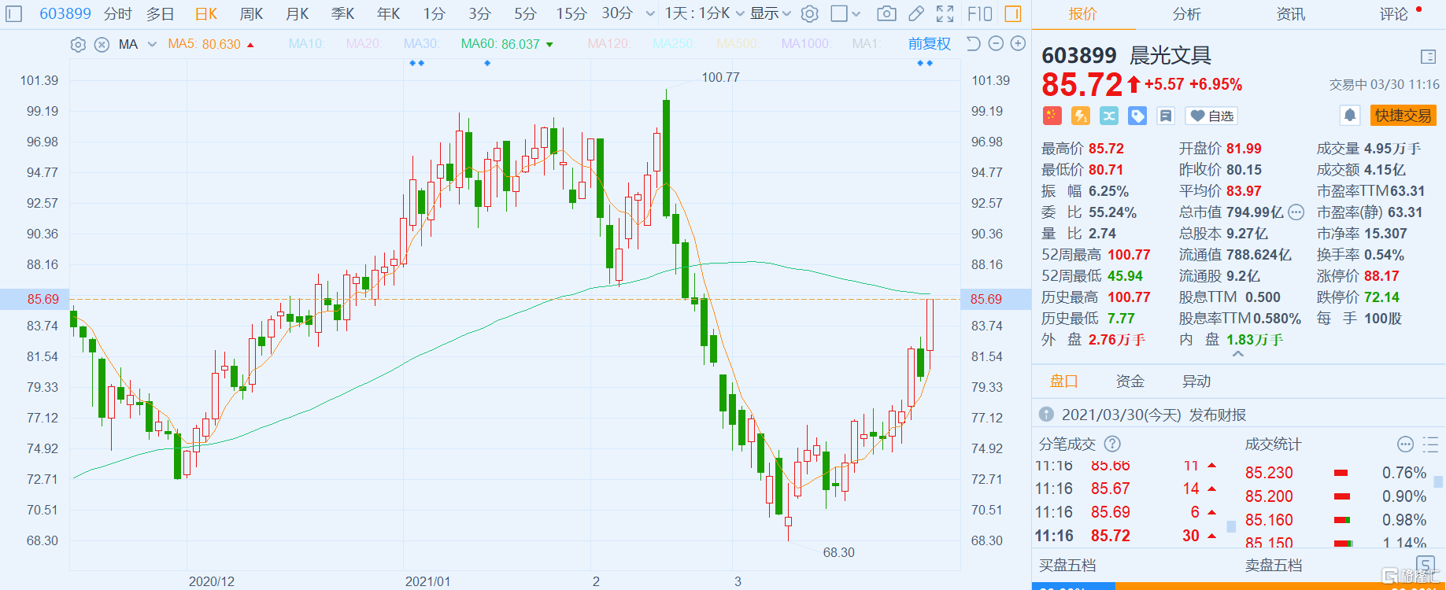Open the F10 company info view

click(980, 13)
